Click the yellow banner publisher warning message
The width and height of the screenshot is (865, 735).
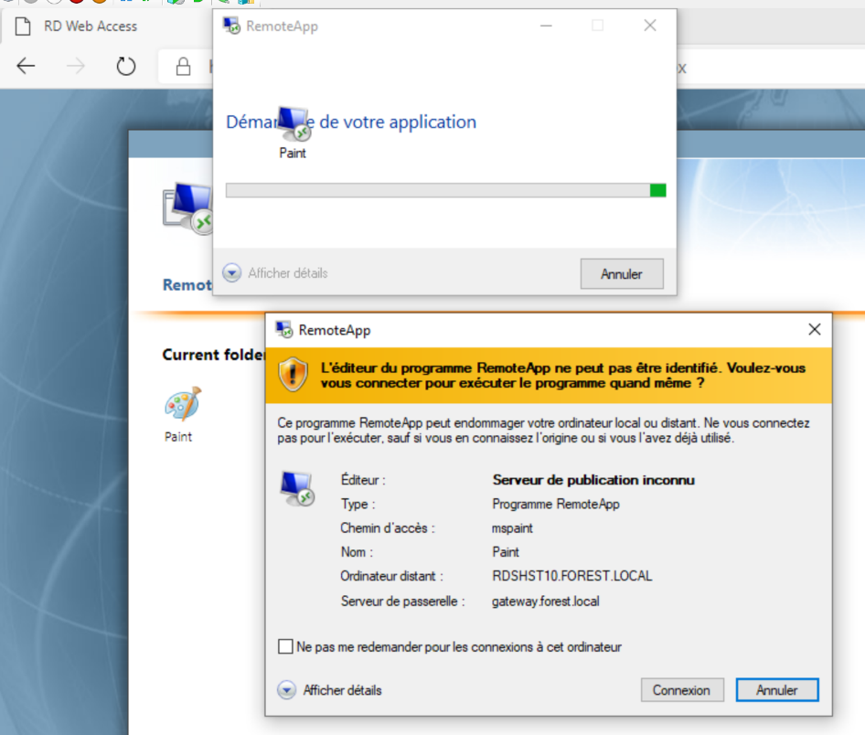pos(563,376)
